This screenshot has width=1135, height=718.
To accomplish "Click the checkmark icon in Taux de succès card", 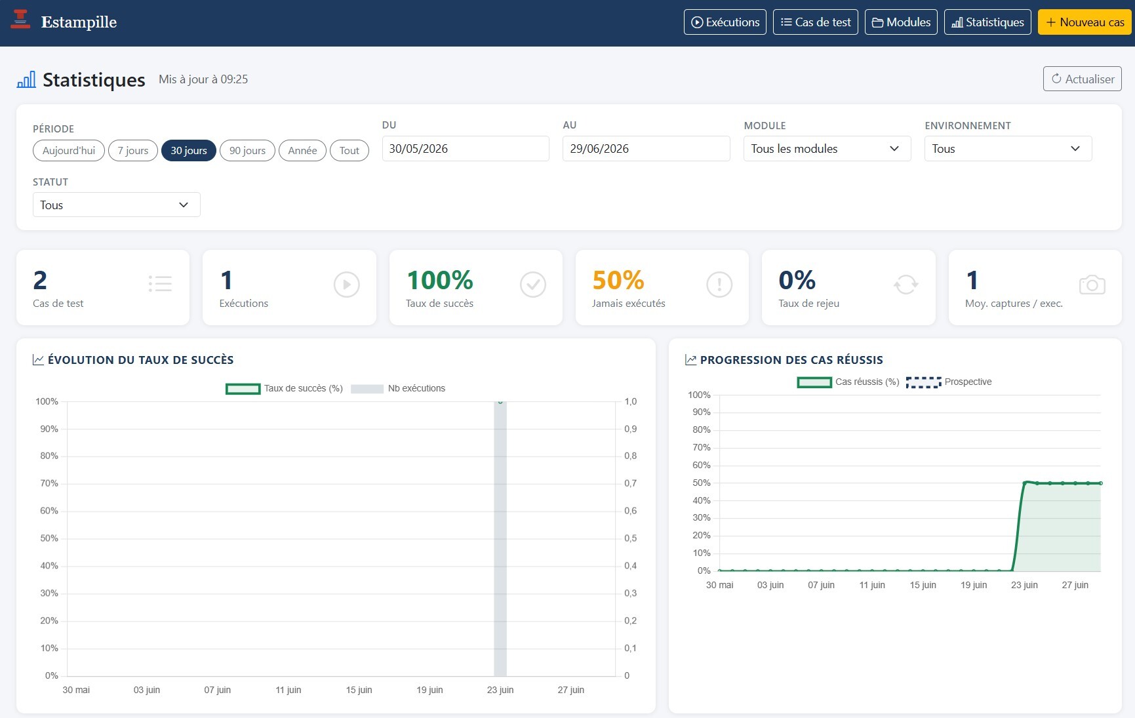I will [x=533, y=285].
